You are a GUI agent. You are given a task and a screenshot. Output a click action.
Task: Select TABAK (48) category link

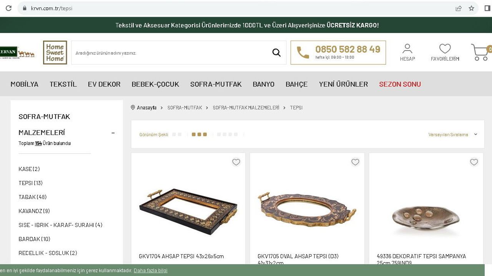[x=33, y=197]
